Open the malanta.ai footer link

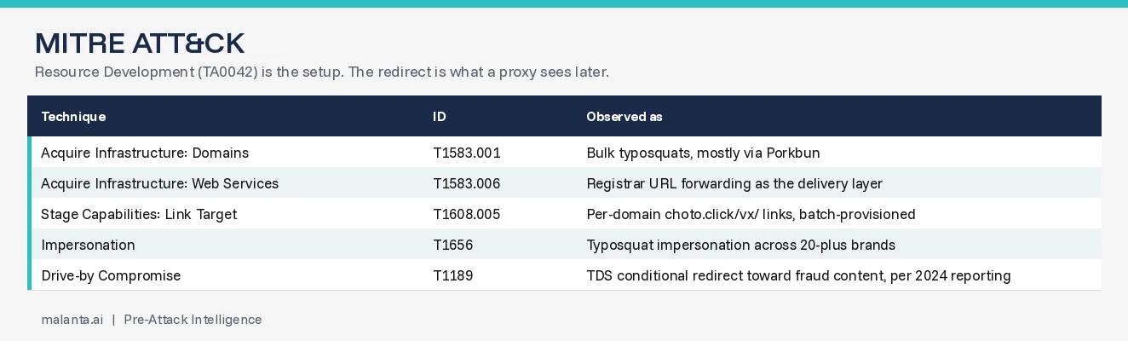72,320
